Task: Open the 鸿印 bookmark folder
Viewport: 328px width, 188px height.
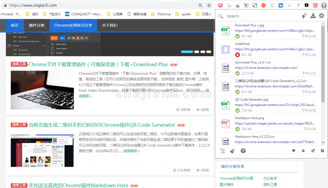Action: pyautogui.click(x=32, y=14)
